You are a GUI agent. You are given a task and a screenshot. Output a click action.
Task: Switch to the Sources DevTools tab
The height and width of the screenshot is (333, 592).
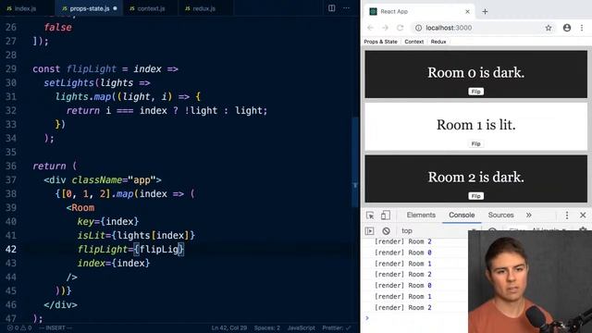click(x=500, y=215)
